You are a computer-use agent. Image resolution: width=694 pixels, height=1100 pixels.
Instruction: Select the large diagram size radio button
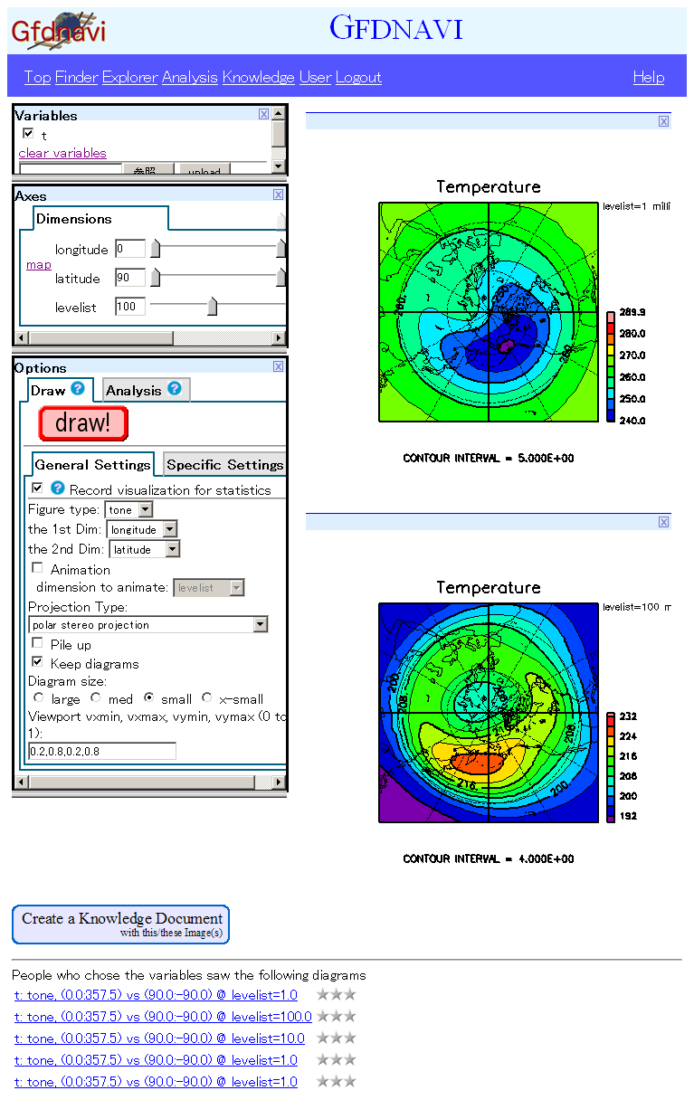pyautogui.click(x=38, y=697)
